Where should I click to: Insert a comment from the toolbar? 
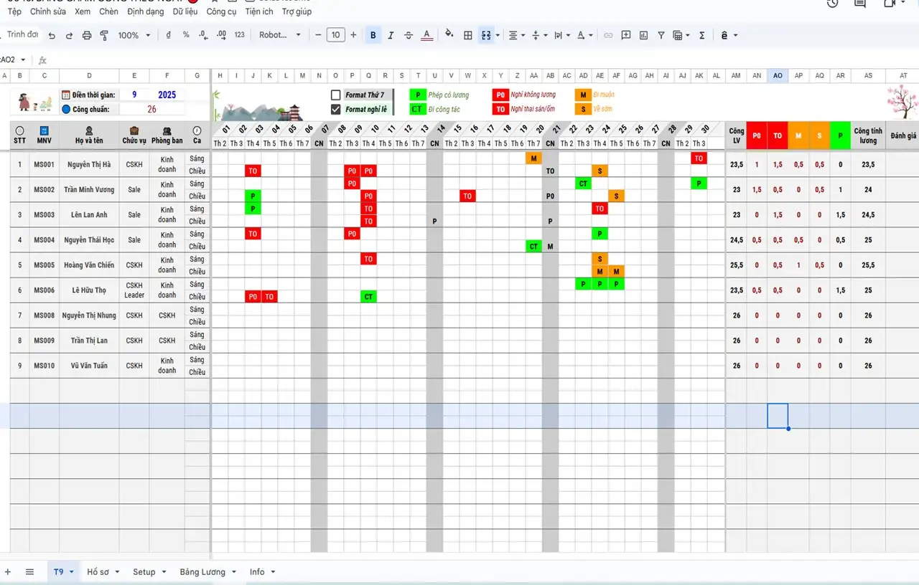pyautogui.click(x=626, y=35)
